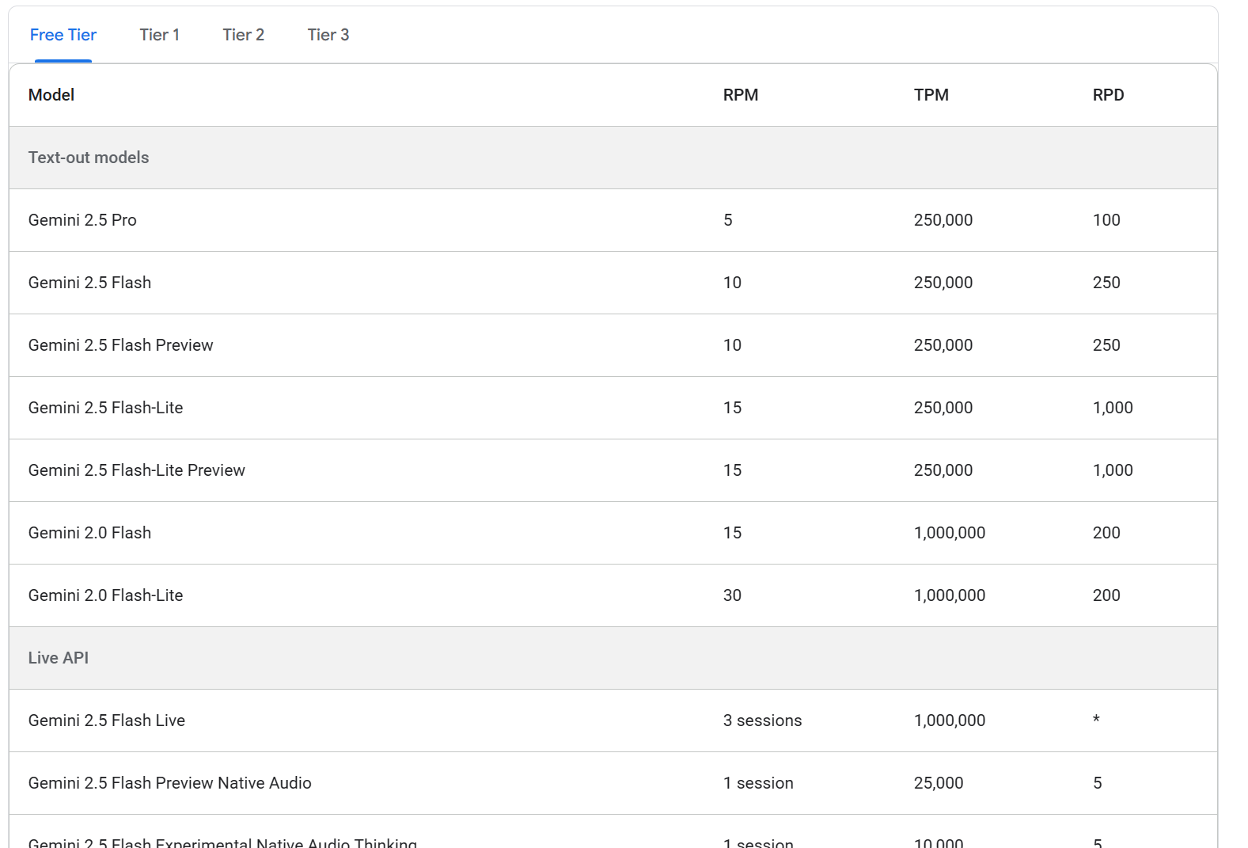Viewport: 1248px width, 848px height.
Task: Select the RPD value in the Gemini 2.5 Flash-Lite row
Action: tap(1113, 408)
